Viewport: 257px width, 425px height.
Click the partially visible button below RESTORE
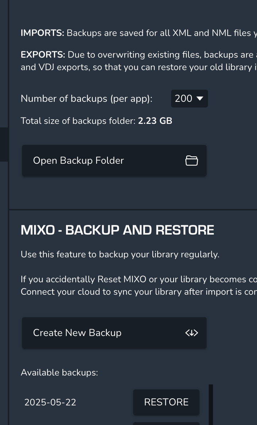[166, 424]
